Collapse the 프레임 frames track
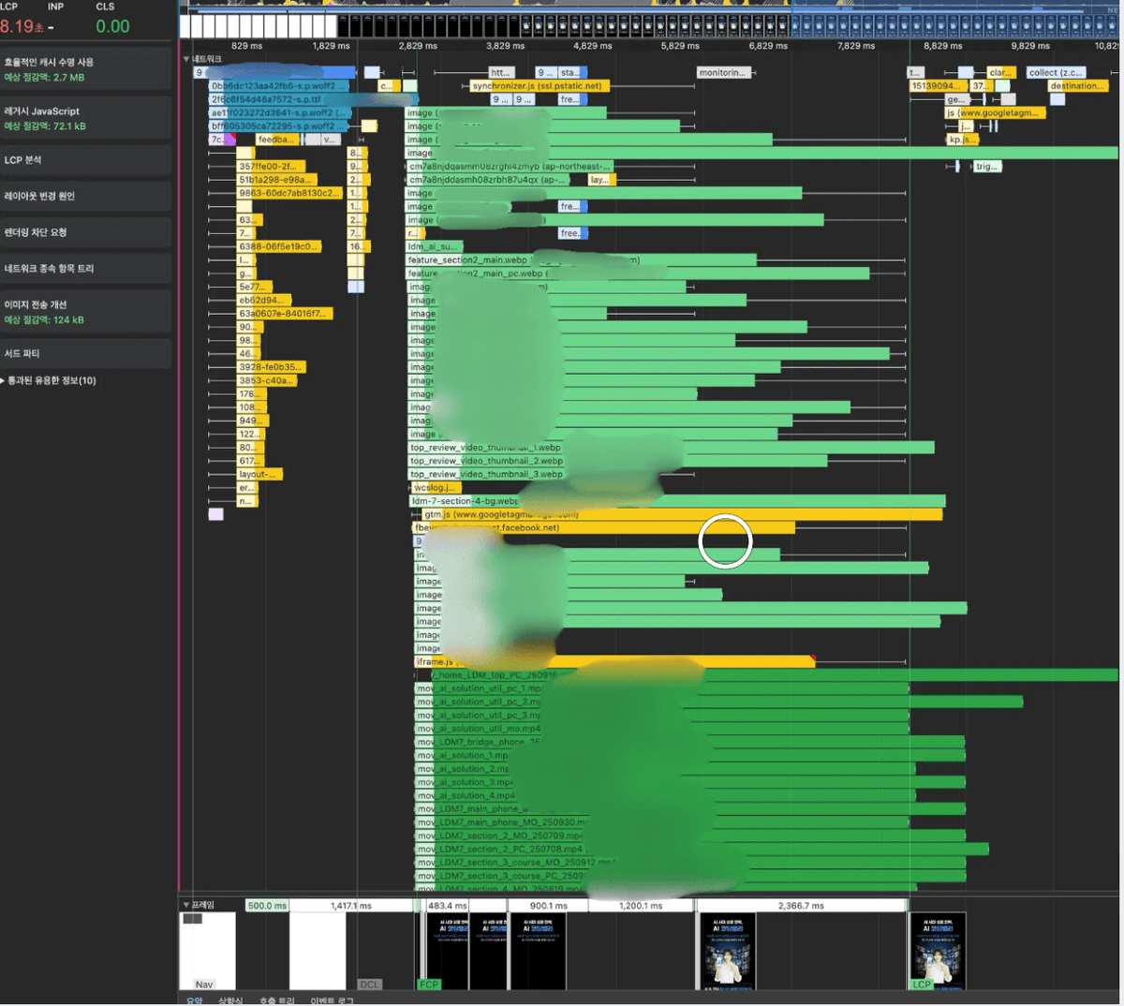 coord(186,905)
